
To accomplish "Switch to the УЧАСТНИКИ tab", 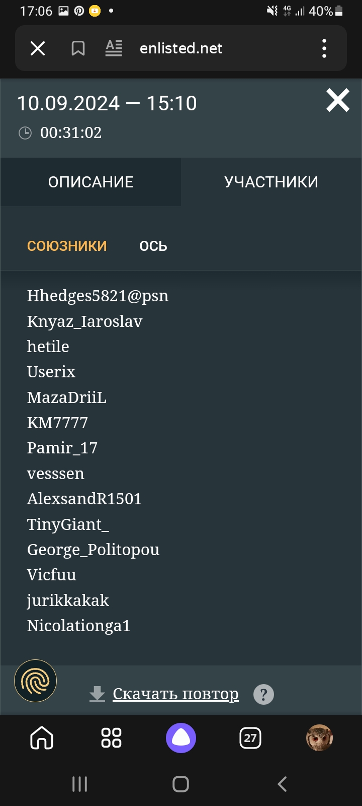I will [271, 182].
